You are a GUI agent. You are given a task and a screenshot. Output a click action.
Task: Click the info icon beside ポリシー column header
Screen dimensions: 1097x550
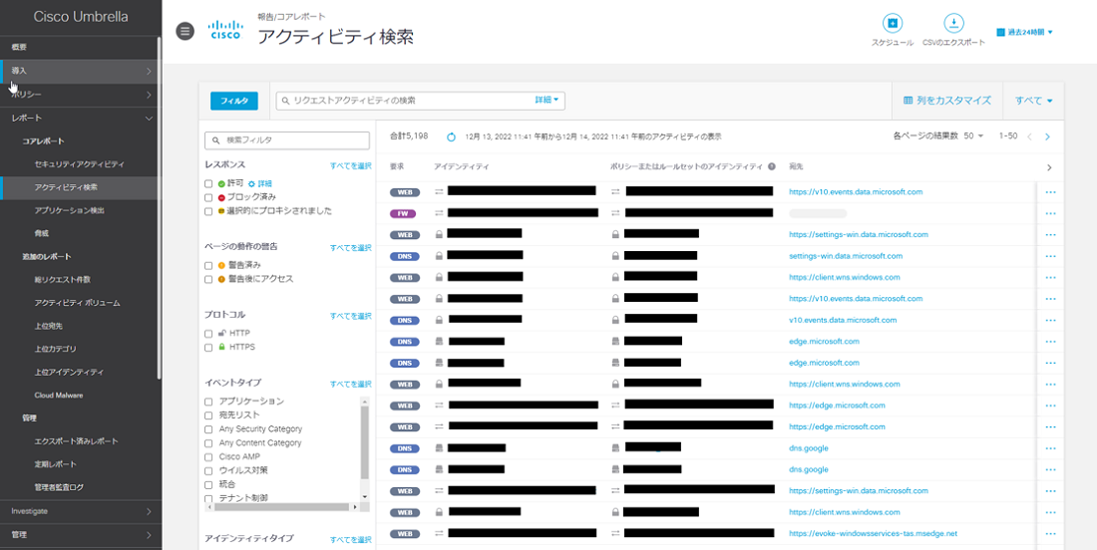pyautogui.click(x=771, y=166)
